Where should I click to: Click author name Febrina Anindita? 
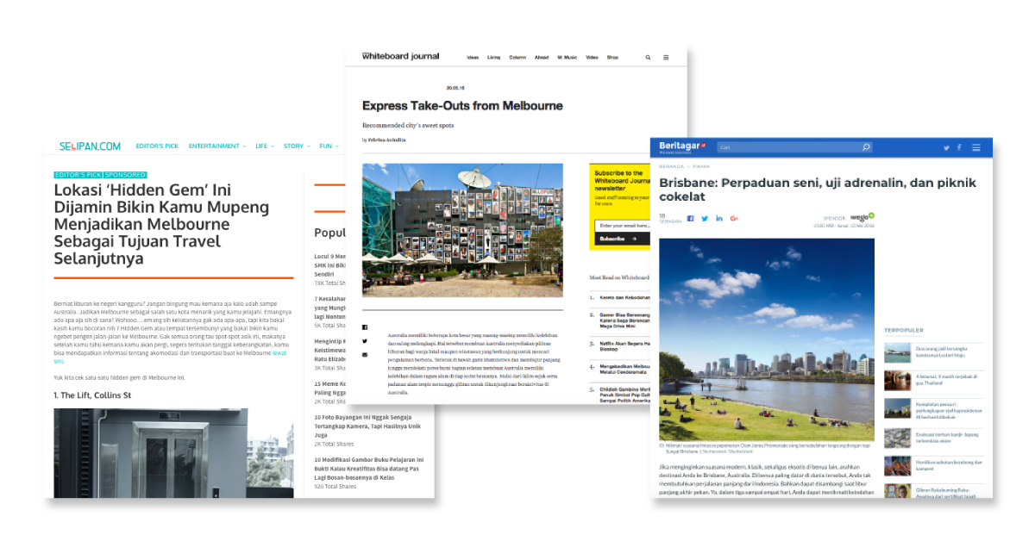(387, 140)
